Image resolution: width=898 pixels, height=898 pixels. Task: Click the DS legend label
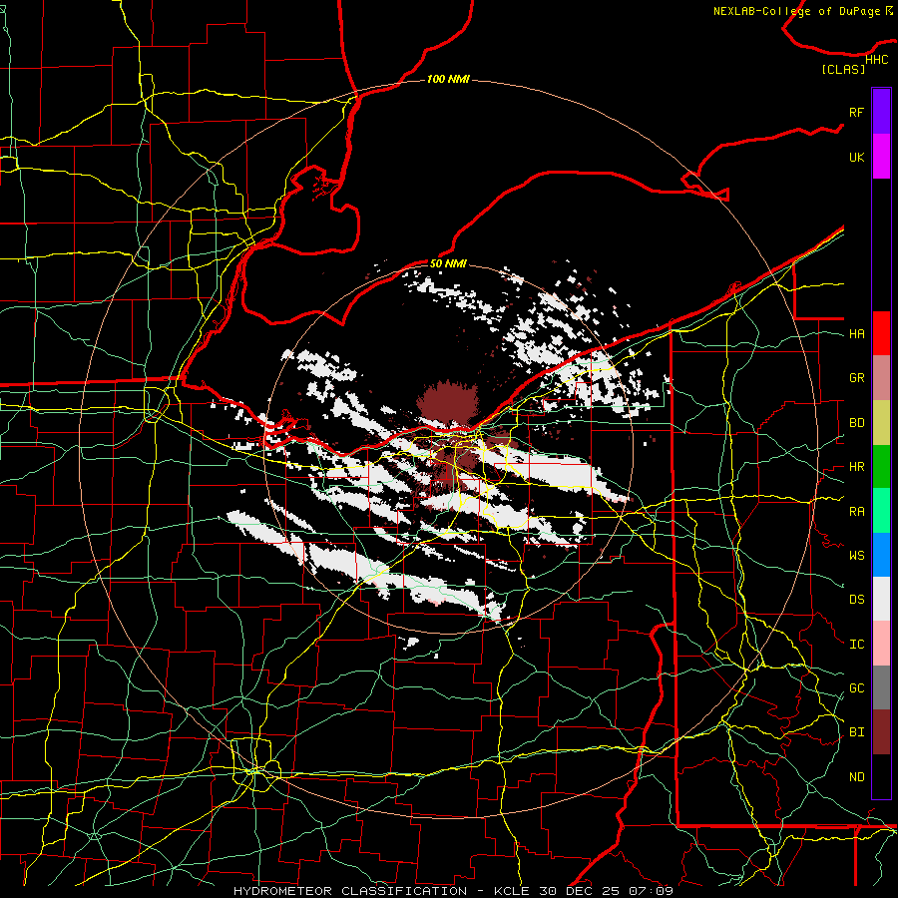(x=856, y=600)
